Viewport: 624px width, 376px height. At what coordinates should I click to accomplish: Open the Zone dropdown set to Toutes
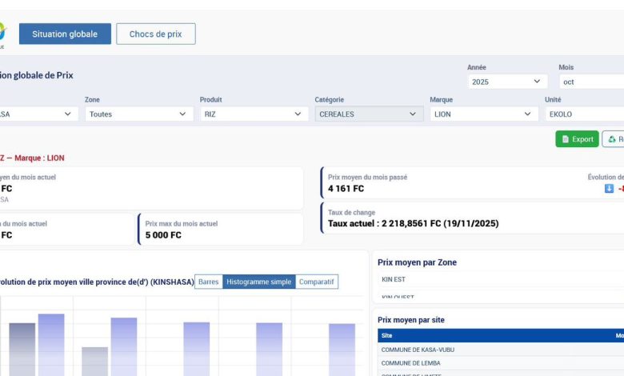coord(139,114)
